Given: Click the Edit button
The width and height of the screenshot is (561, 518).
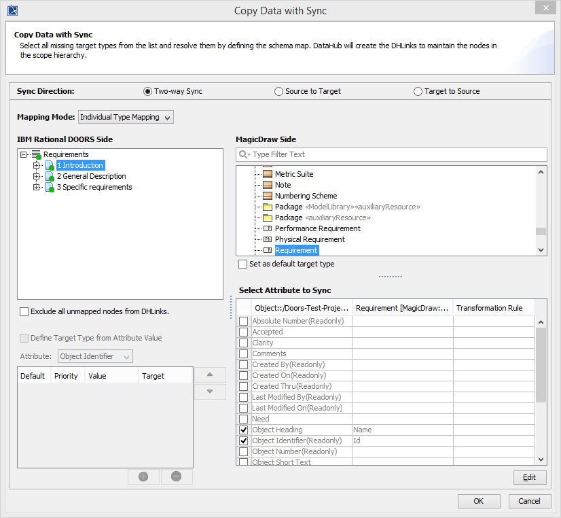Looking at the screenshot, I should [x=530, y=477].
